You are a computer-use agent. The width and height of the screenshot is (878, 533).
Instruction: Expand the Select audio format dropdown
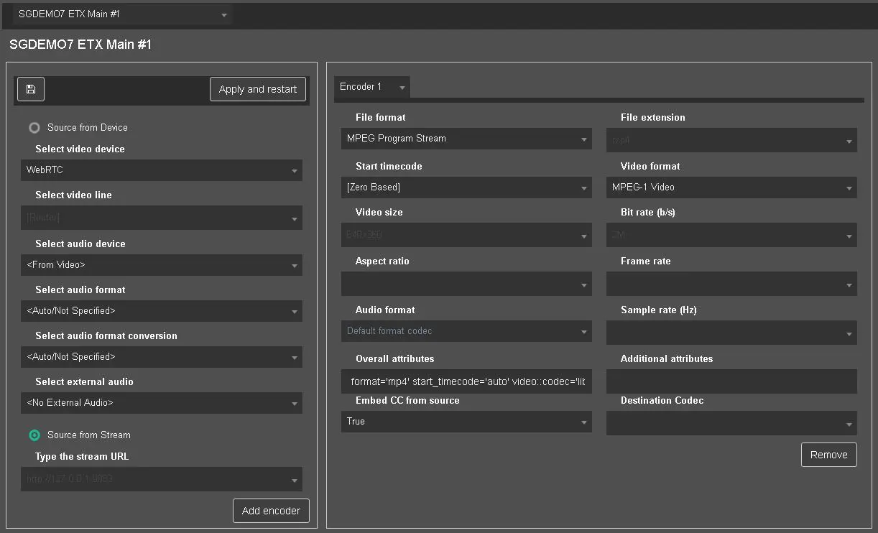coord(161,311)
